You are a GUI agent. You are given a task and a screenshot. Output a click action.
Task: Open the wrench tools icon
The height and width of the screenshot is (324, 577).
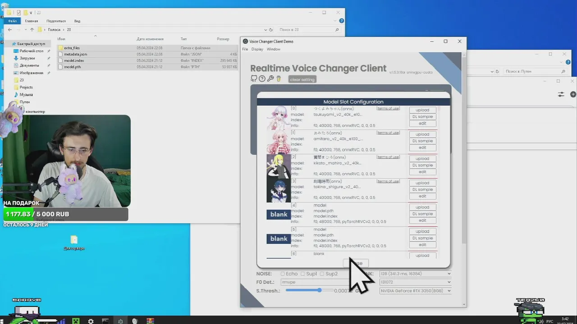click(270, 79)
